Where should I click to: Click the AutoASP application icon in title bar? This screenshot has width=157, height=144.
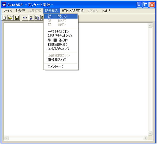pyautogui.click(x=4, y=5)
